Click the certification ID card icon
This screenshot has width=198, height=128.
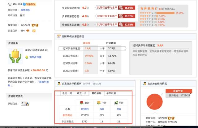point(25,104)
